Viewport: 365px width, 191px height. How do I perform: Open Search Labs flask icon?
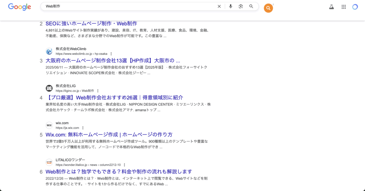(331, 7)
